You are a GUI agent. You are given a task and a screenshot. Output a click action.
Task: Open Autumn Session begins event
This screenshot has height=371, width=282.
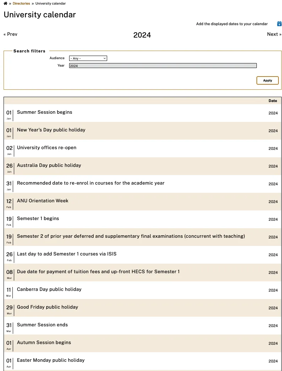point(44,343)
